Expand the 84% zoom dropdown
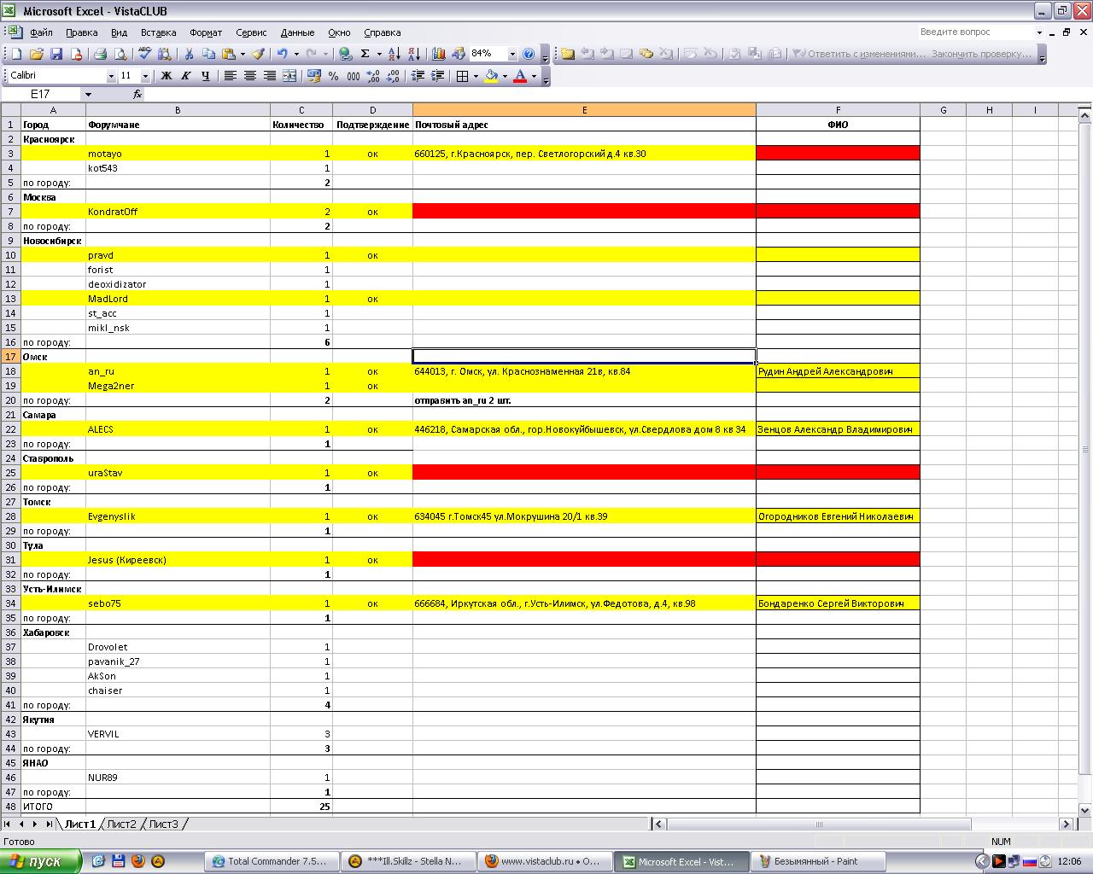Screen dimensions: 1093x874 pyautogui.click(x=512, y=54)
